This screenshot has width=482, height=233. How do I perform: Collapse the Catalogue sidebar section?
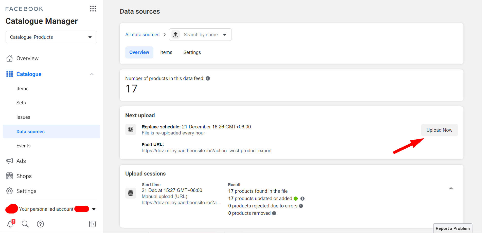[92, 74]
